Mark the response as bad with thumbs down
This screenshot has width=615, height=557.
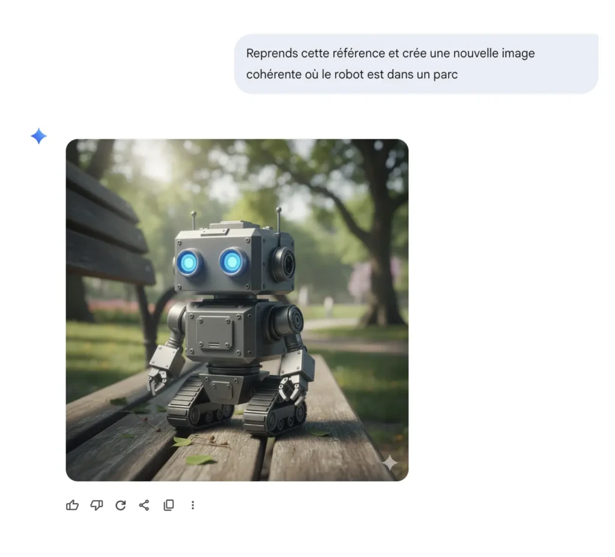97,505
